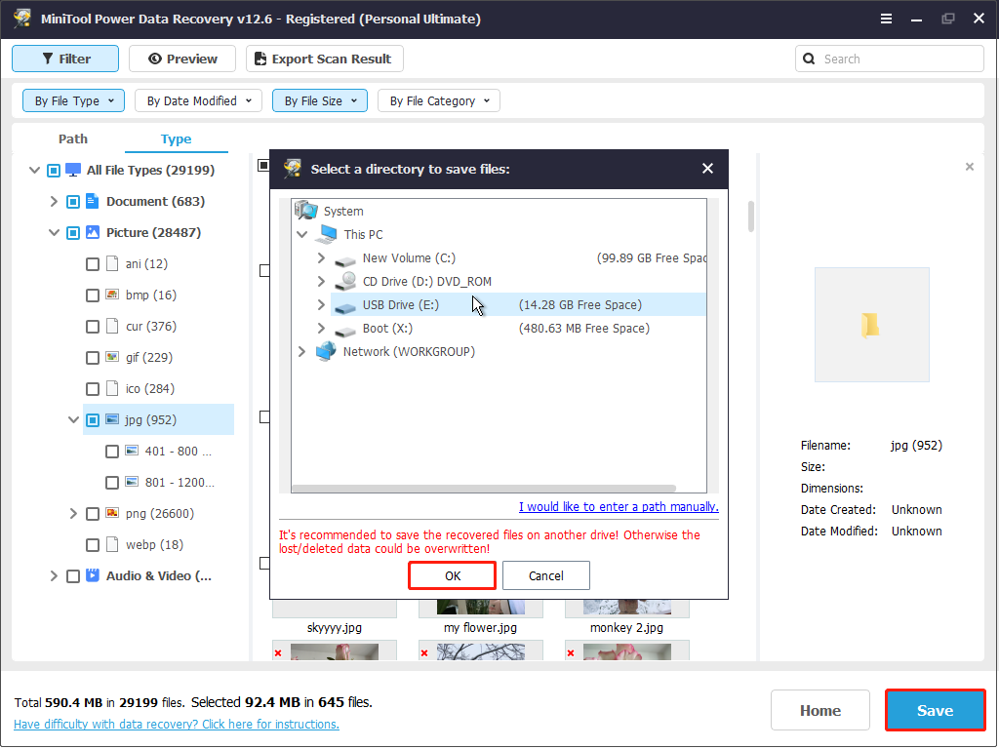Check the ani (12) checkbox
This screenshot has width=999, height=749.
[93, 263]
